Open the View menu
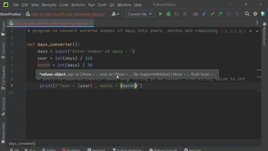Image resolution: width=268 pixels, height=151 pixels. click(35, 5)
